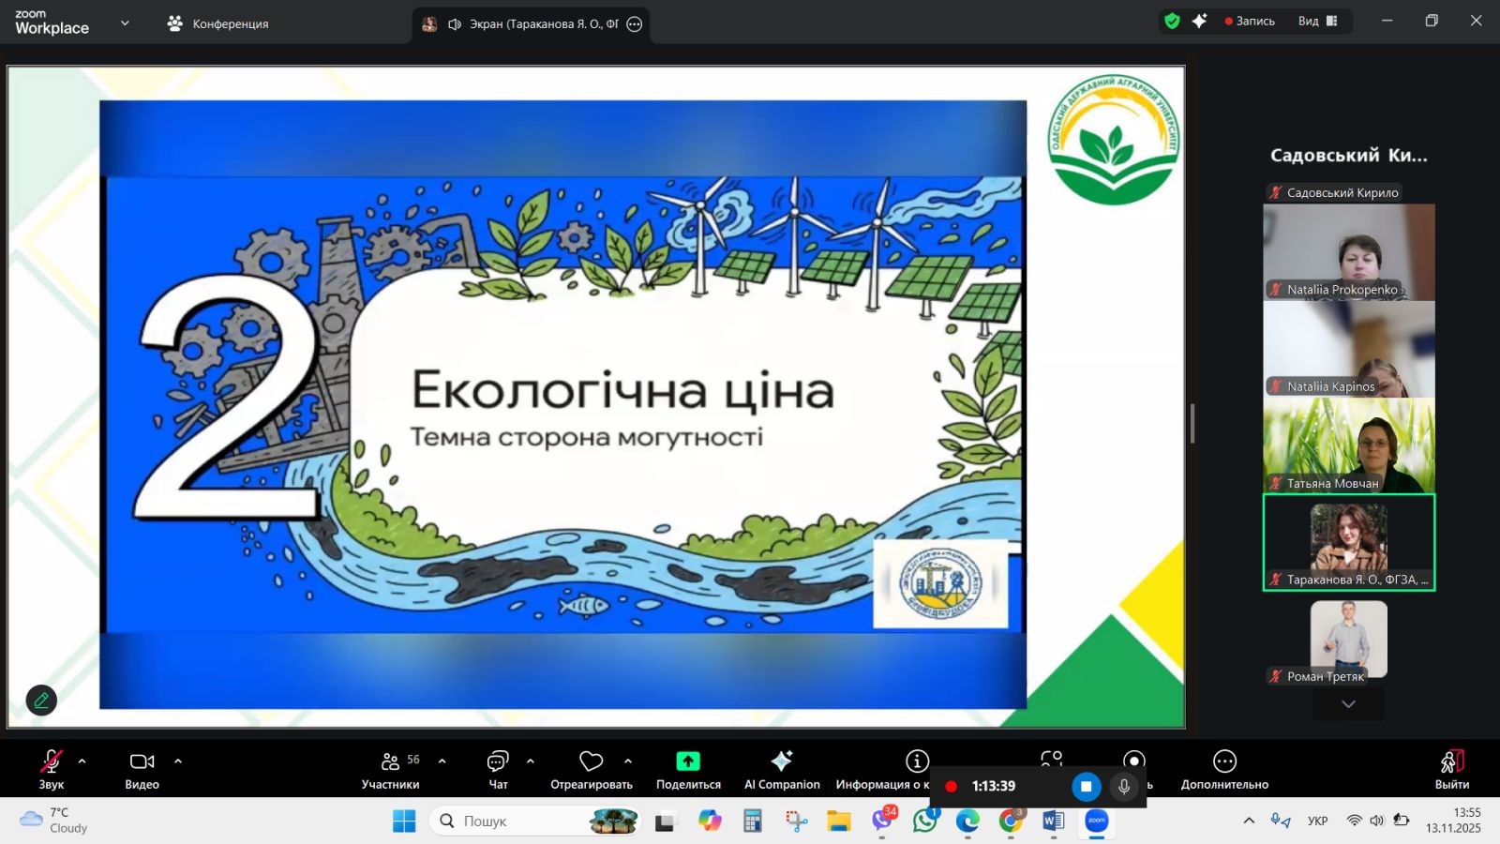
Task: Click the encryption shield icon
Action: 1172,21
